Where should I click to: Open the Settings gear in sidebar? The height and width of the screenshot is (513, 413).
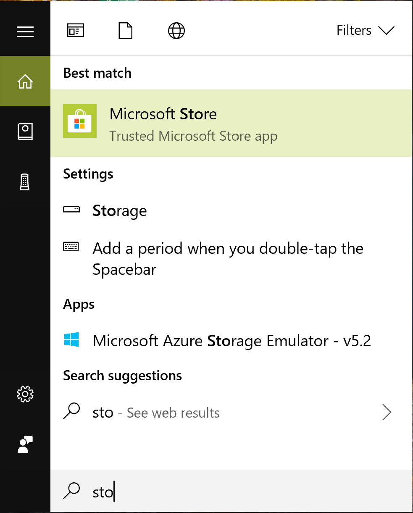pos(25,394)
